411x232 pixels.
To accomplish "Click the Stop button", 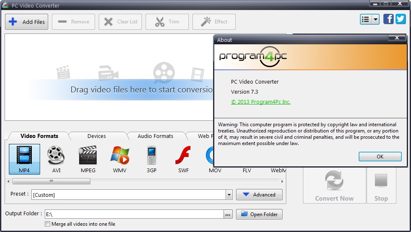I will (x=381, y=185).
